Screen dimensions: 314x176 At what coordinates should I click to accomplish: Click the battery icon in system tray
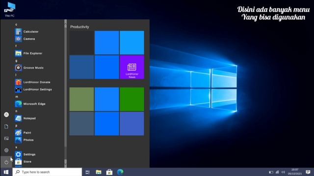point(271,172)
